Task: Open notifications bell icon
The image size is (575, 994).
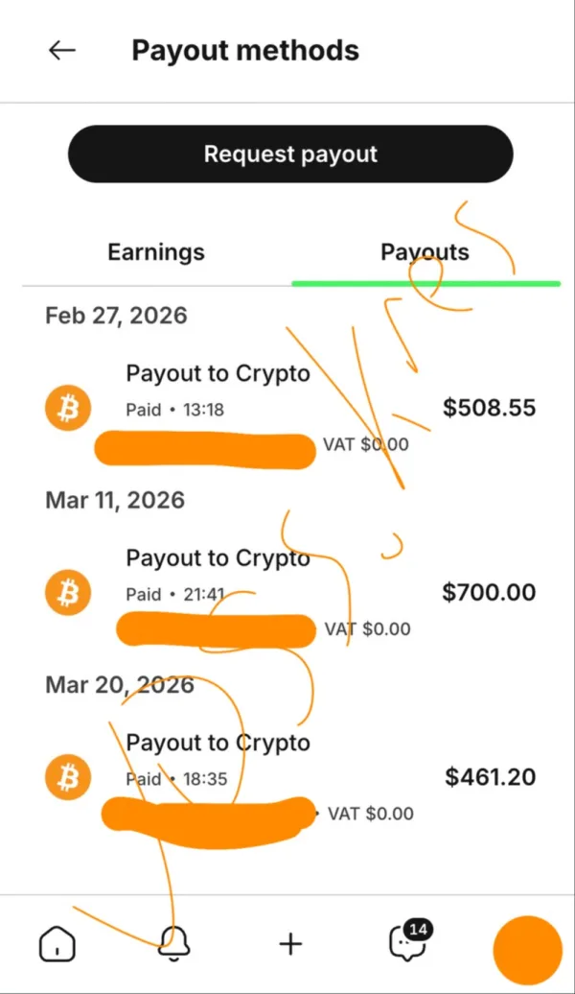Action: 174,944
